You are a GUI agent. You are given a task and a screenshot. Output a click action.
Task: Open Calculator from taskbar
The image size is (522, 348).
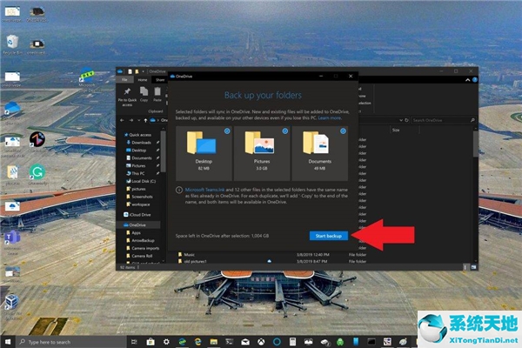292,342
